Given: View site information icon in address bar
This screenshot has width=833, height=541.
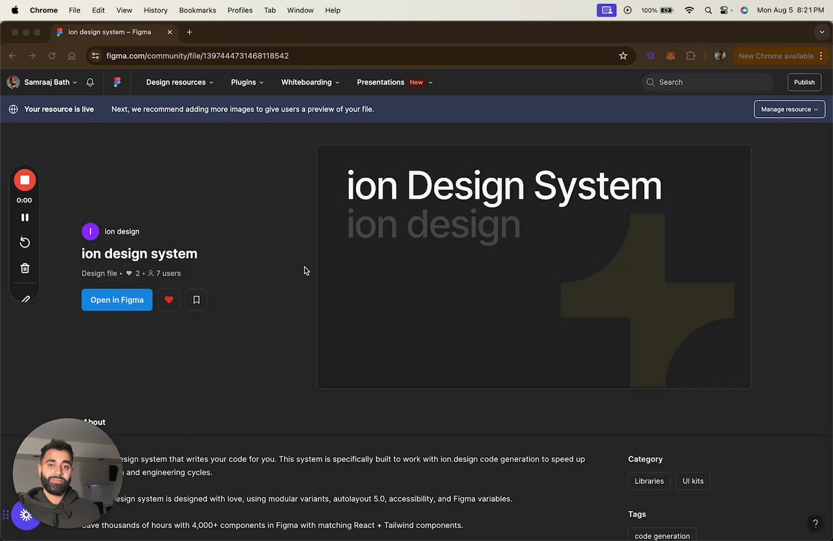Looking at the screenshot, I should (95, 56).
